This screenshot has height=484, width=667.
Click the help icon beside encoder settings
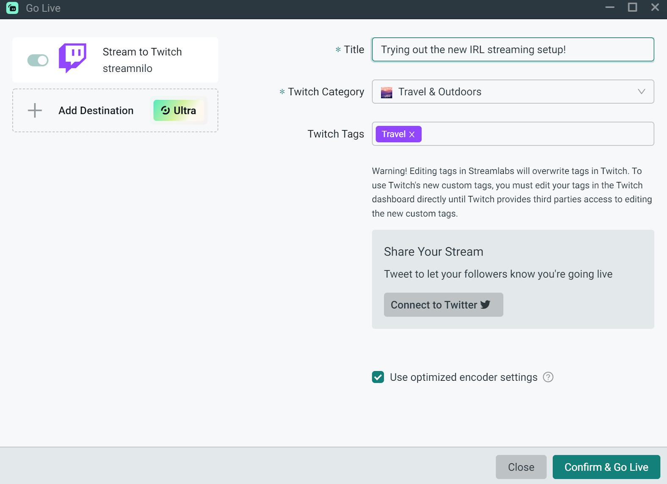pos(548,377)
